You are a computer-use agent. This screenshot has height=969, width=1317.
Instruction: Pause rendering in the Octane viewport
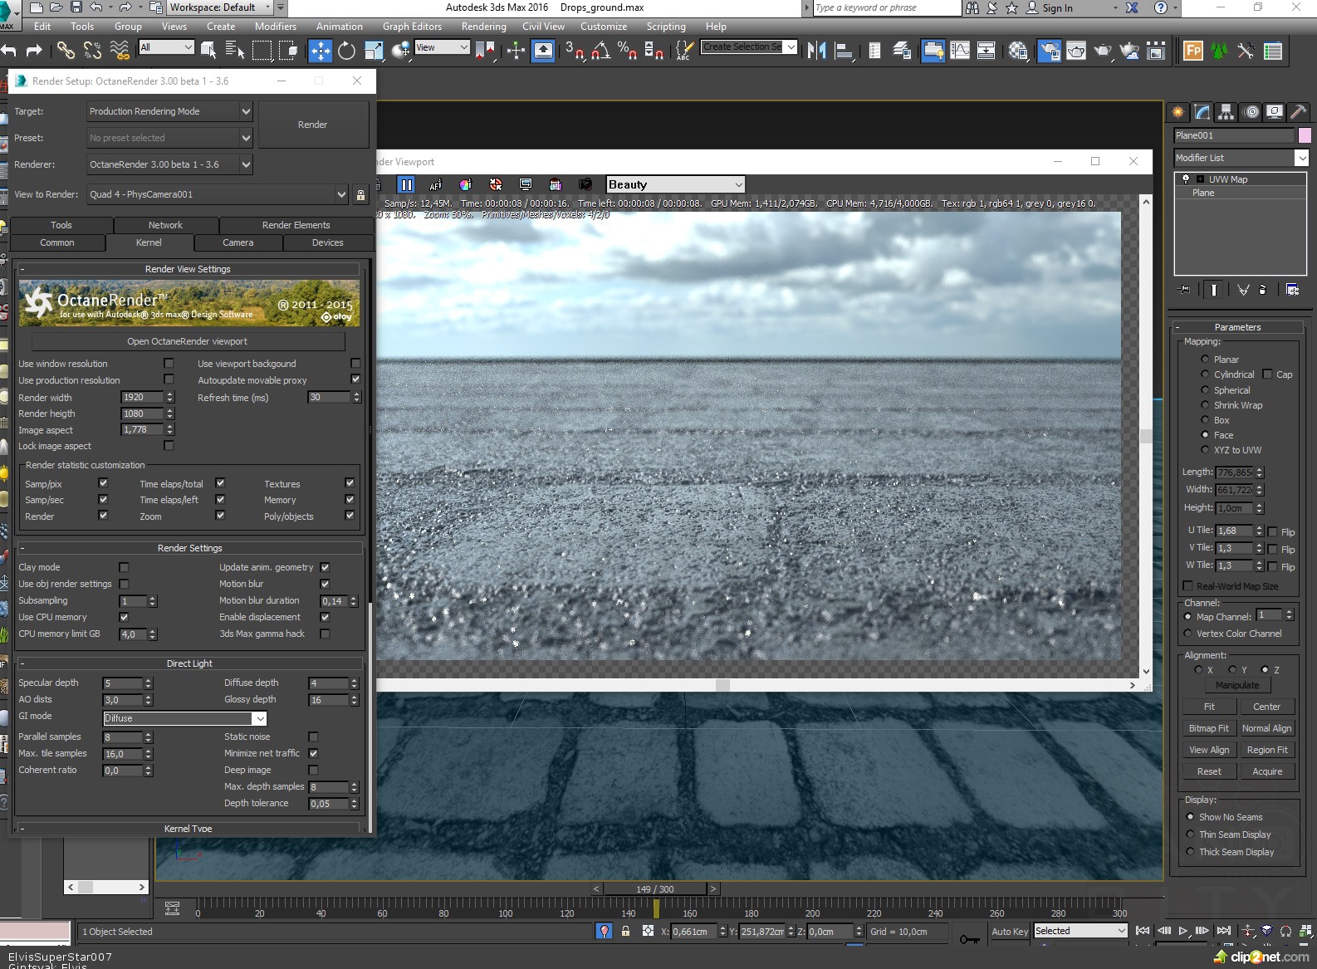tap(405, 184)
